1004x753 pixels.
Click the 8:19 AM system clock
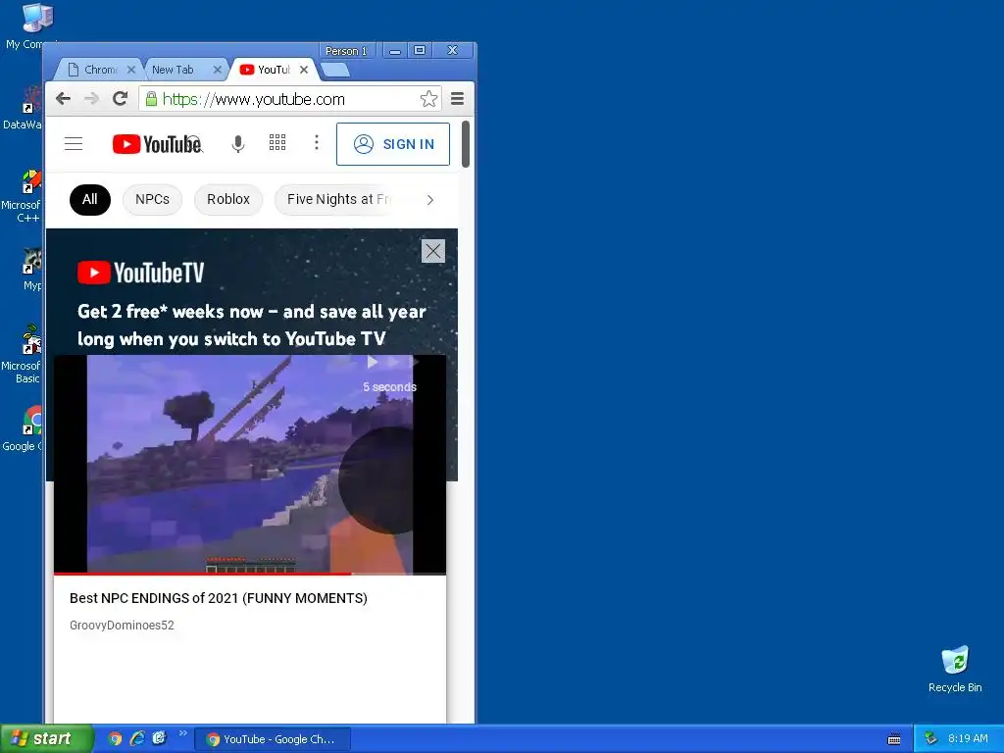pos(968,738)
